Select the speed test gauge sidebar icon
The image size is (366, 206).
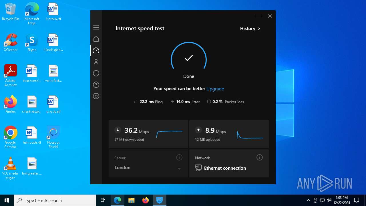pos(96,50)
